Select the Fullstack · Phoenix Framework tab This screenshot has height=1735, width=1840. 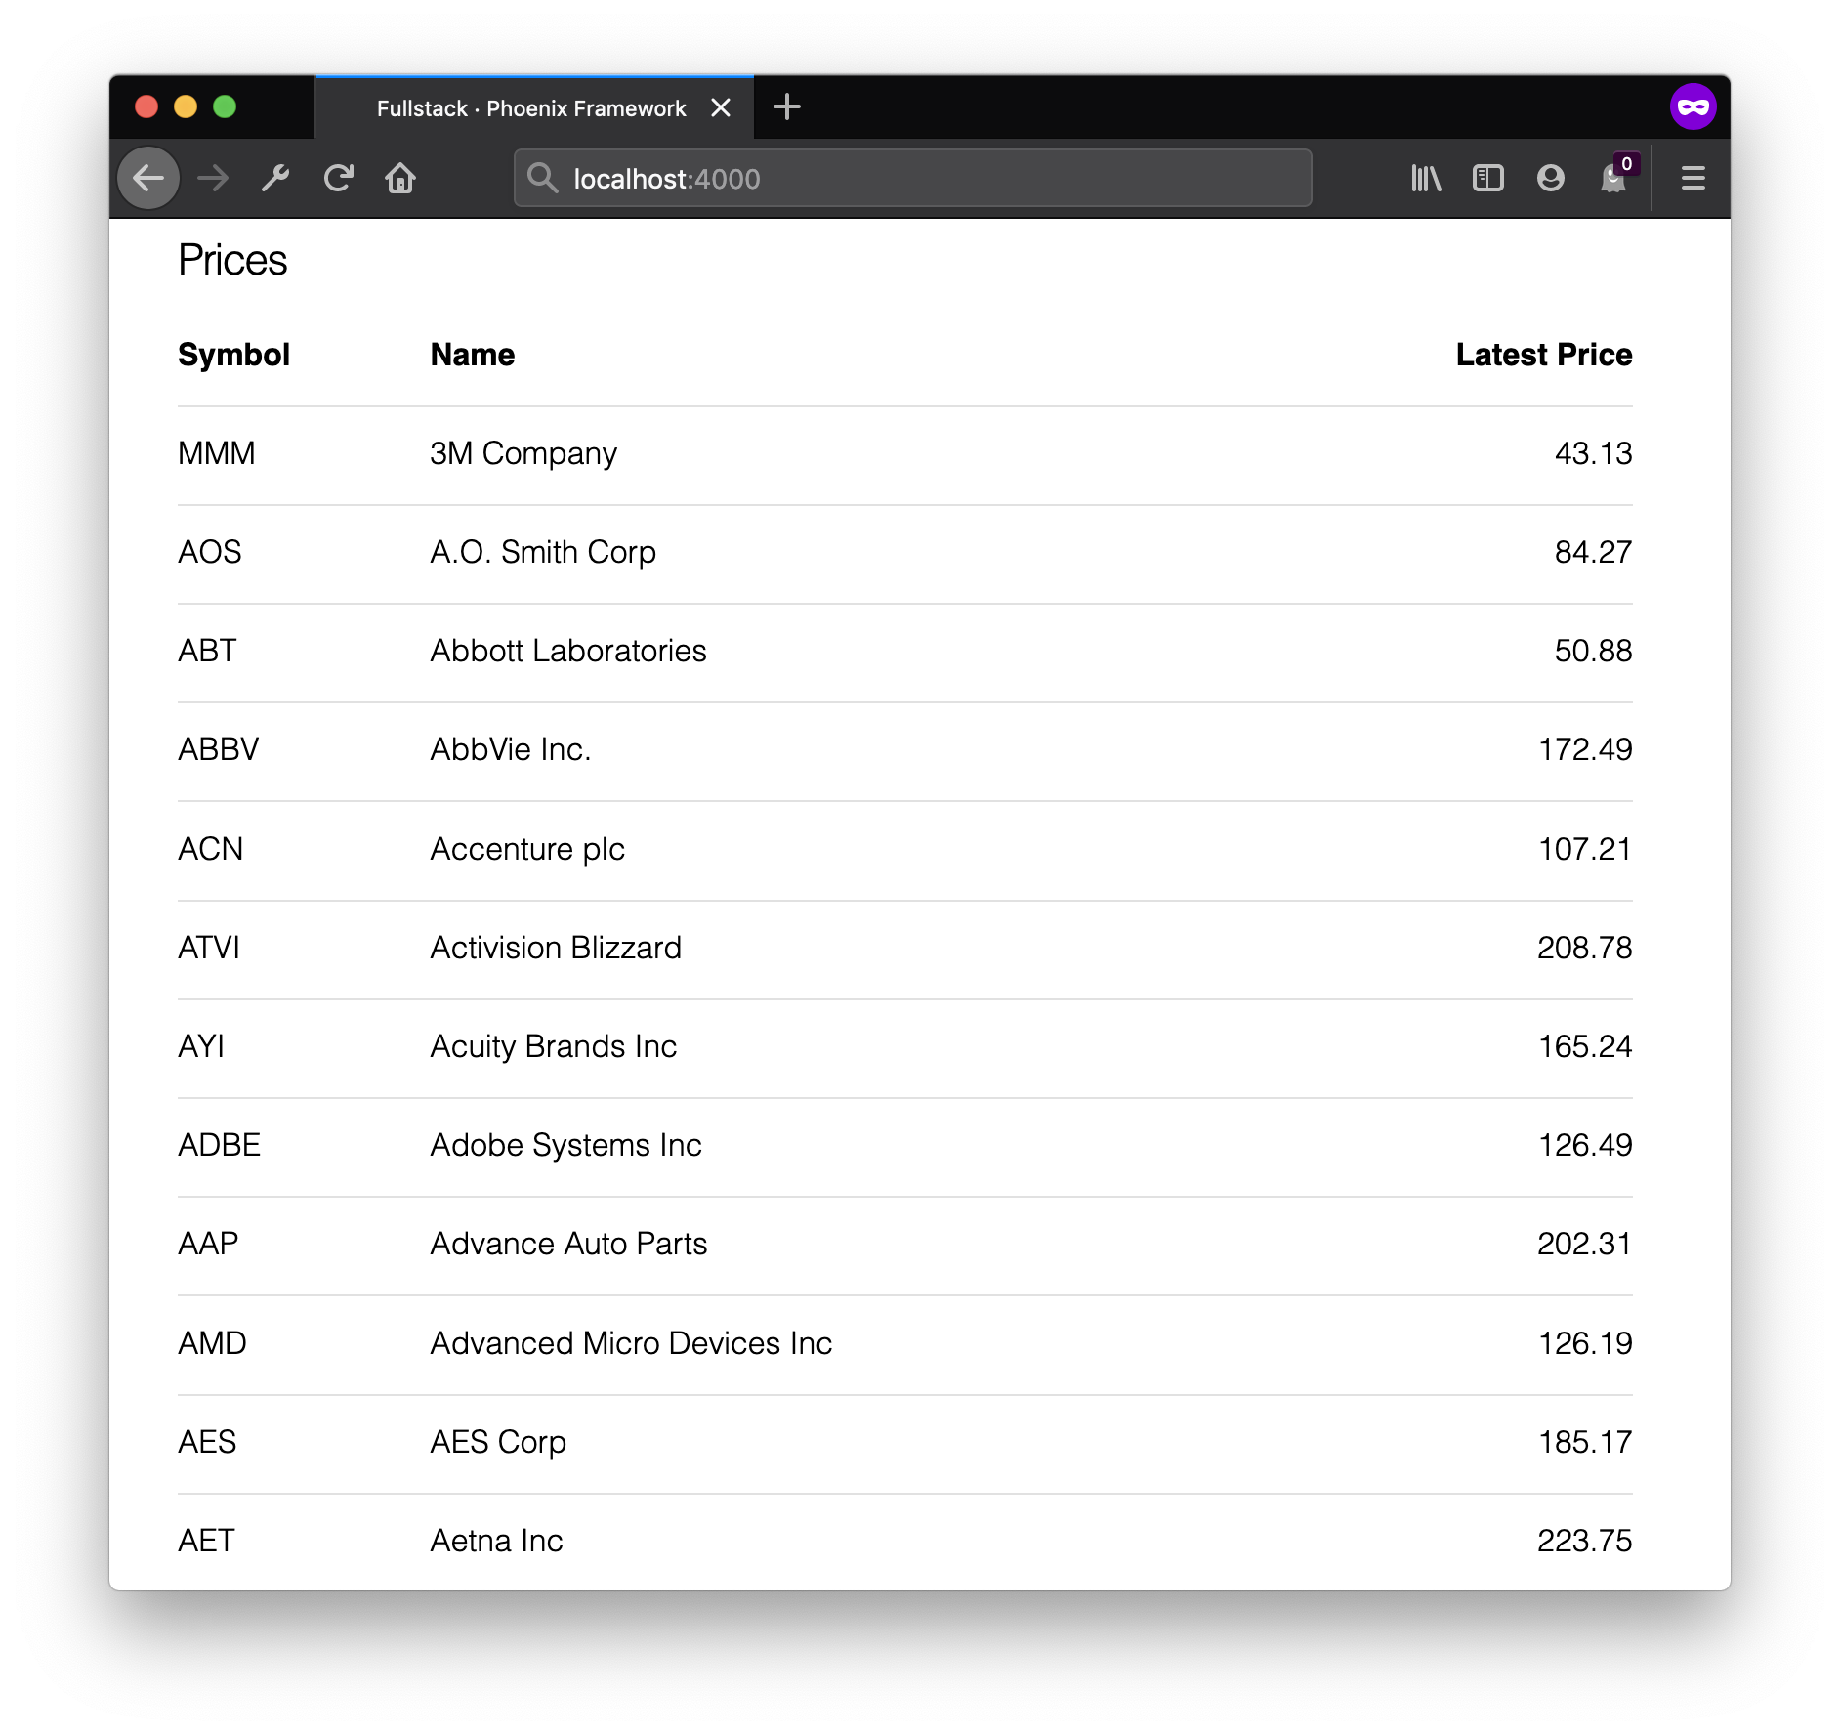530,108
